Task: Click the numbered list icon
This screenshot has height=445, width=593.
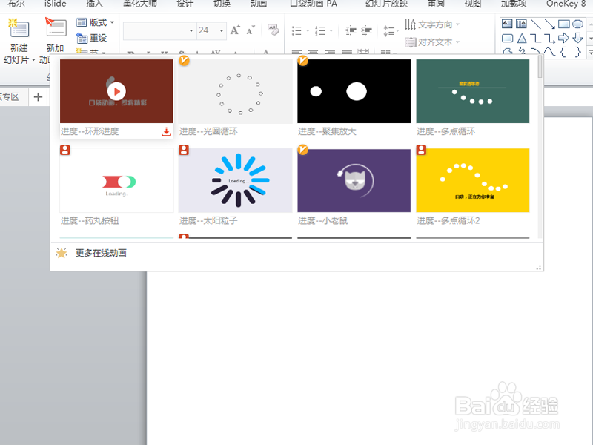Action: point(320,30)
